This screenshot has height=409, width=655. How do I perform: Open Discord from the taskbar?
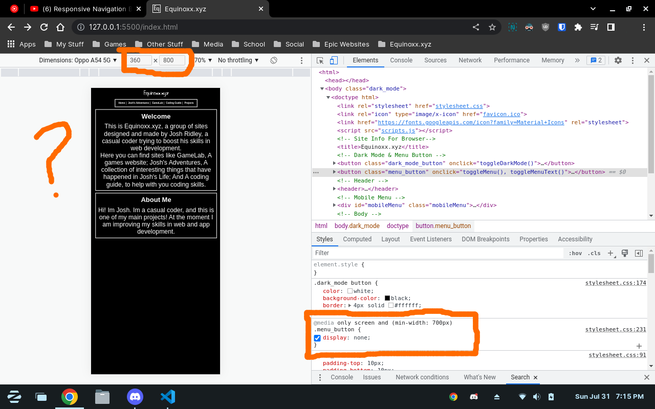pyautogui.click(x=135, y=396)
